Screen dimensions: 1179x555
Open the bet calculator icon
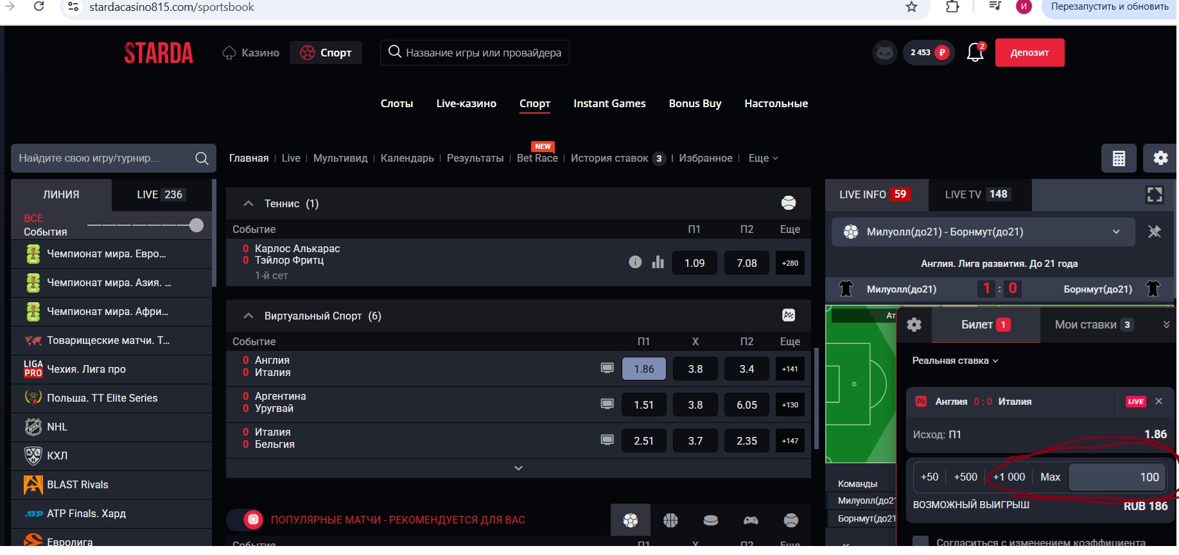click(x=1119, y=158)
